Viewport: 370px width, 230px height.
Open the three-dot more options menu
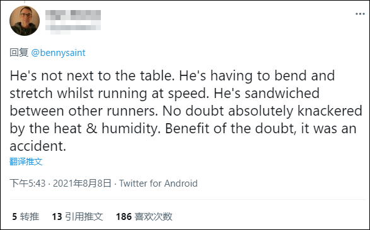(x=360, y=14)
